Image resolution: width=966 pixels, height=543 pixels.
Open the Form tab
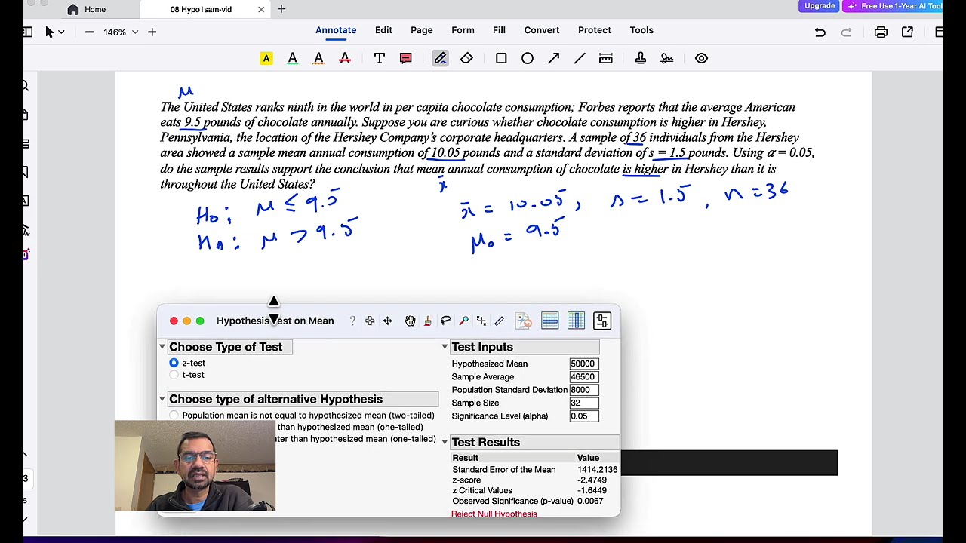point(463,30)
